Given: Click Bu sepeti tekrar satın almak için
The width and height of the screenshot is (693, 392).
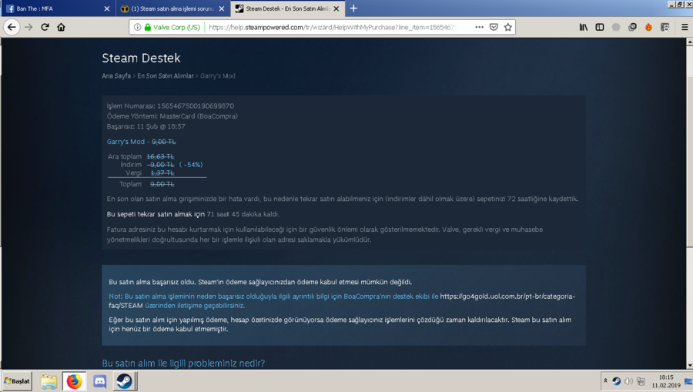Looking at the screenshot, I should point(156,214).
